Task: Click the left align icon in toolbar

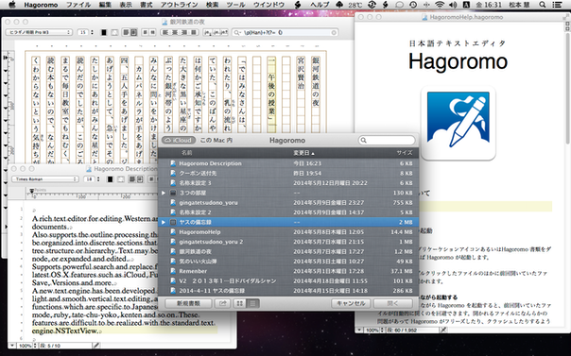Action: click(x=165, y=32)
